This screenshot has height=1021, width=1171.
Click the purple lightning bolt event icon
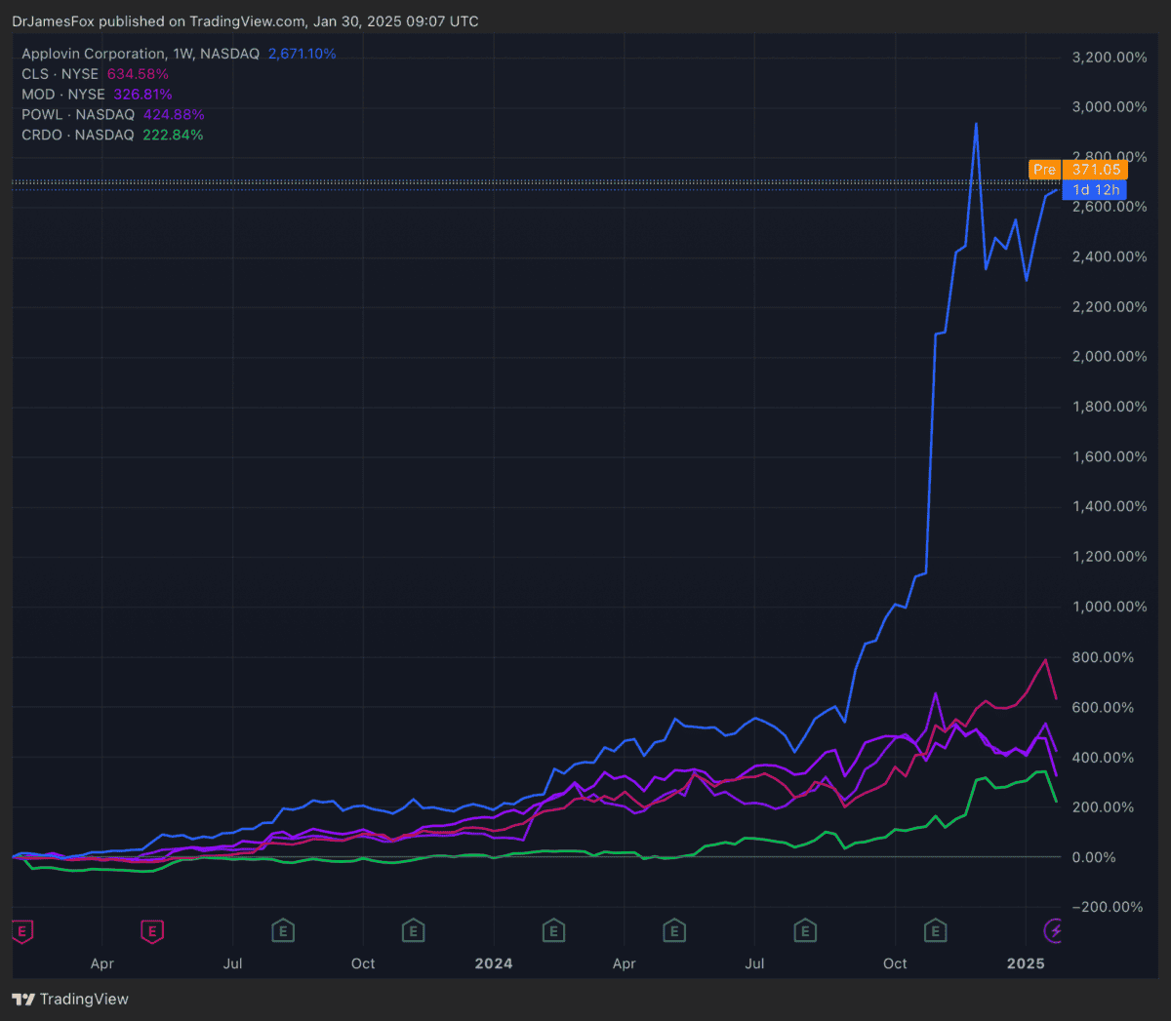click(1054, 931)
